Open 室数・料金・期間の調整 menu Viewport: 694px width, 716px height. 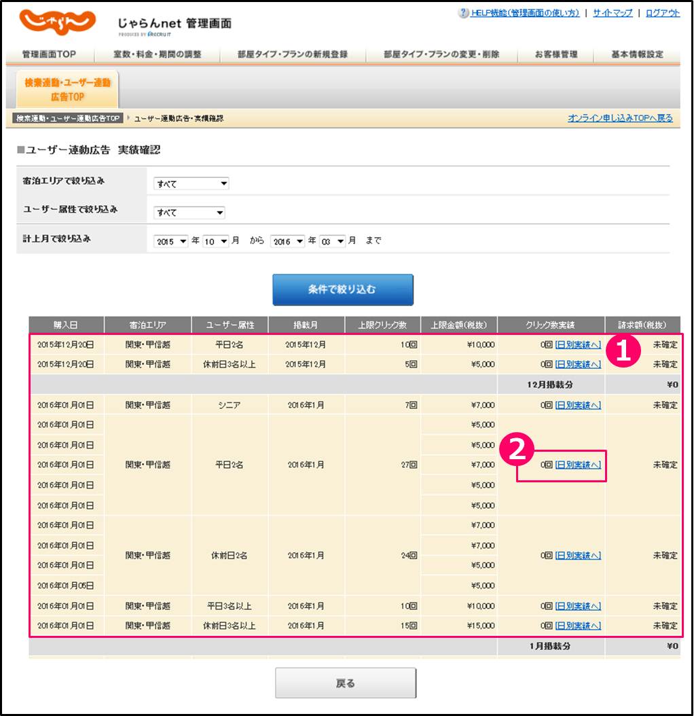click(158, 54)
